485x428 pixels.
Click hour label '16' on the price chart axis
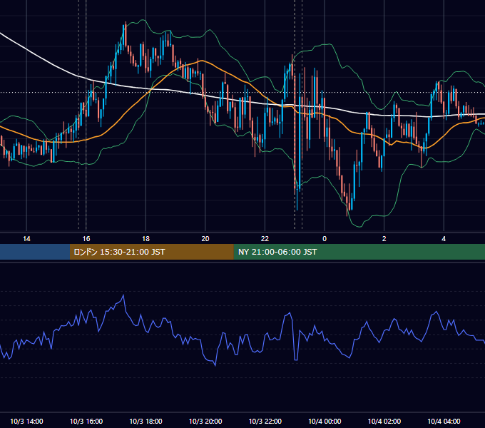(x=86, y=239)
